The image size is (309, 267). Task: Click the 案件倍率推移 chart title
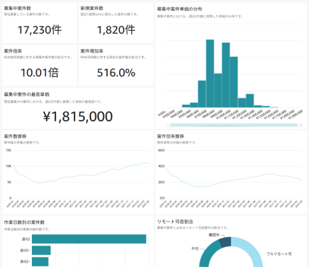pos(170,136)
